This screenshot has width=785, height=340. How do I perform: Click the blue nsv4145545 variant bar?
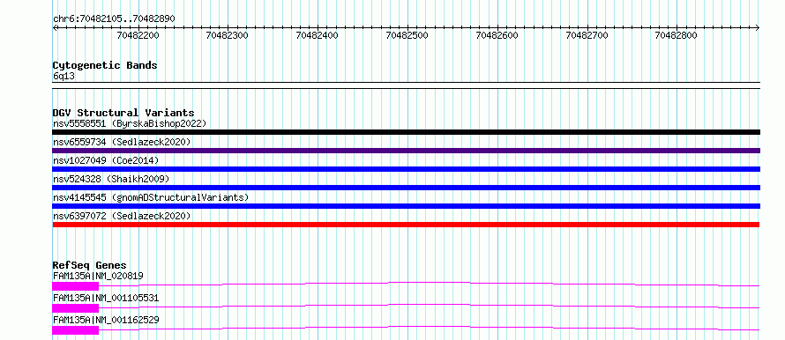(406, 206)
